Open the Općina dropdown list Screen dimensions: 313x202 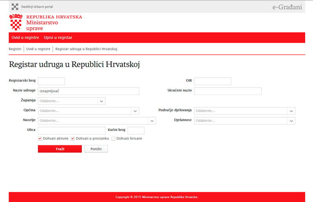(x=135, y=111)
